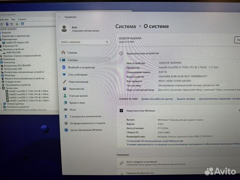
Task: Expand Очереди печати in Device Manager
Action: tap(13, 82)
